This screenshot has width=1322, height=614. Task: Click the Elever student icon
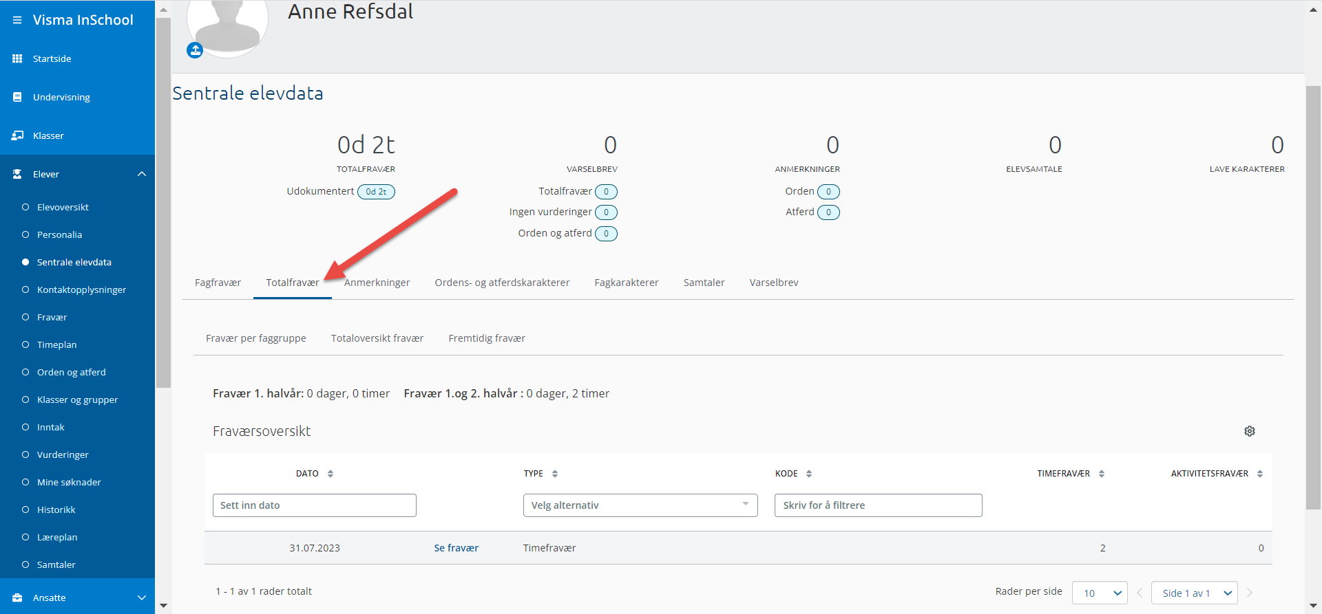(x=17, y=174)
